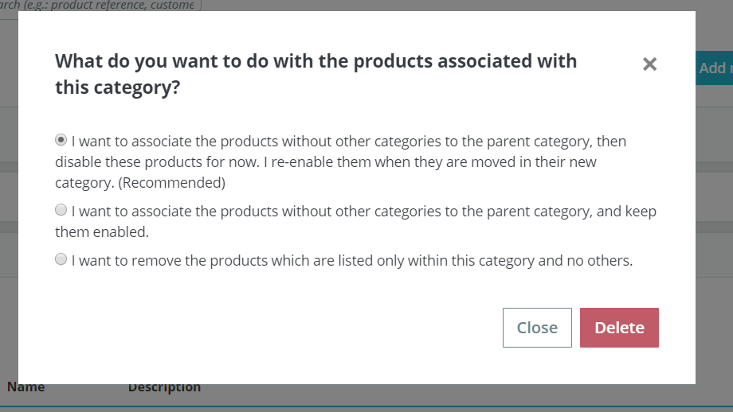Click the Name column header
Screen dimensions: 733x412
point(26,389)
